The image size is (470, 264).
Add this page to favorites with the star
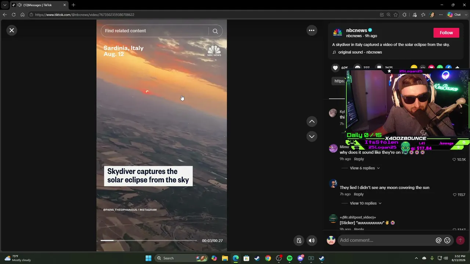395,15
